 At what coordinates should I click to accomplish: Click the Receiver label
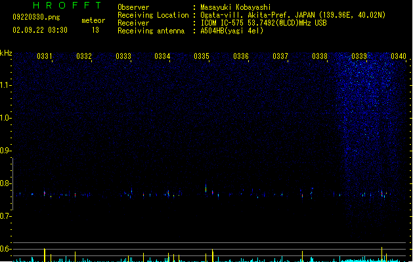pos(133,23)
